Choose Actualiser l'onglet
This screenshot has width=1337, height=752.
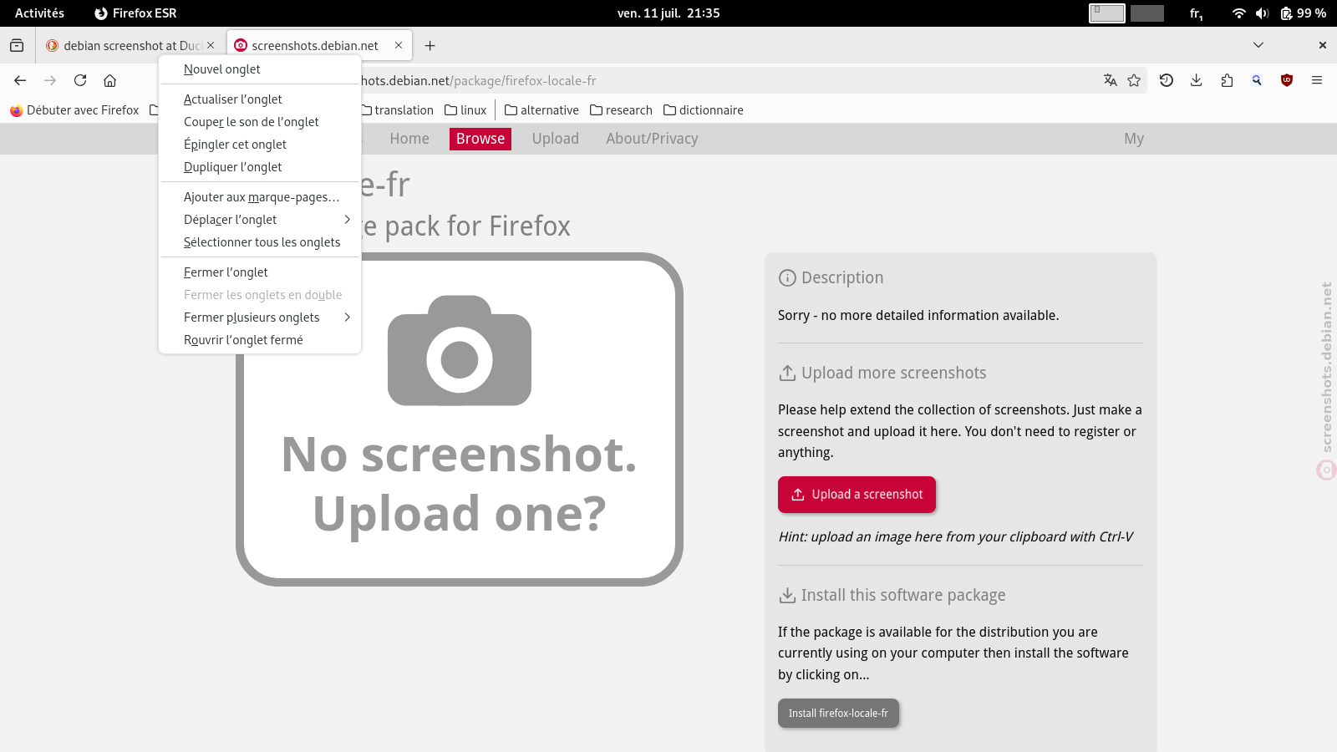click(x=260, y=99)
